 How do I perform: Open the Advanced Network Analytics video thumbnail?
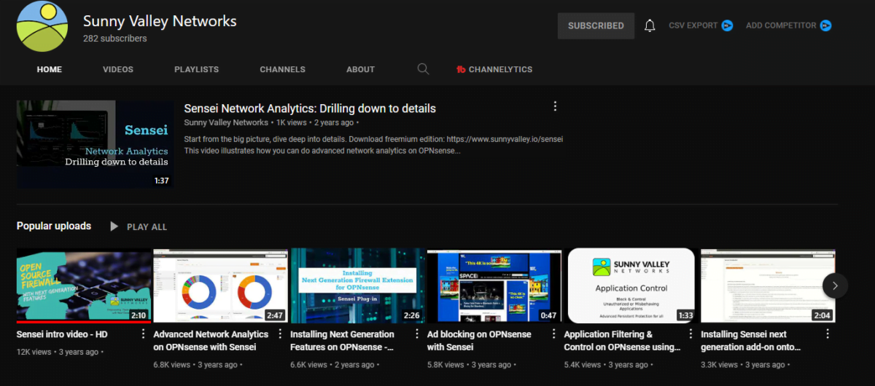tap(220, 285)
